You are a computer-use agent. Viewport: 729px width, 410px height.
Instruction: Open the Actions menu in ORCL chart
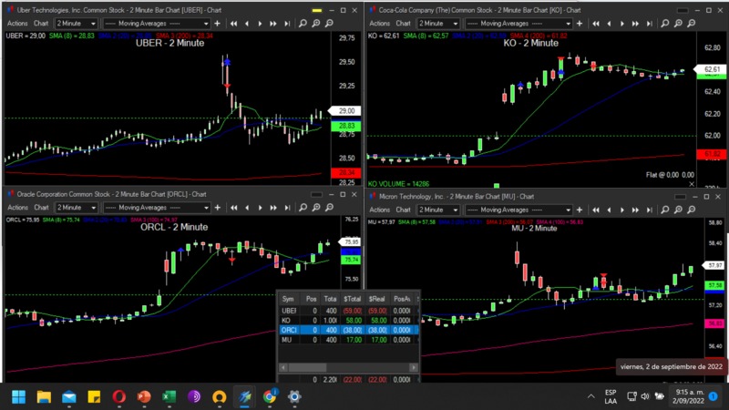click(x=17, y=210)
